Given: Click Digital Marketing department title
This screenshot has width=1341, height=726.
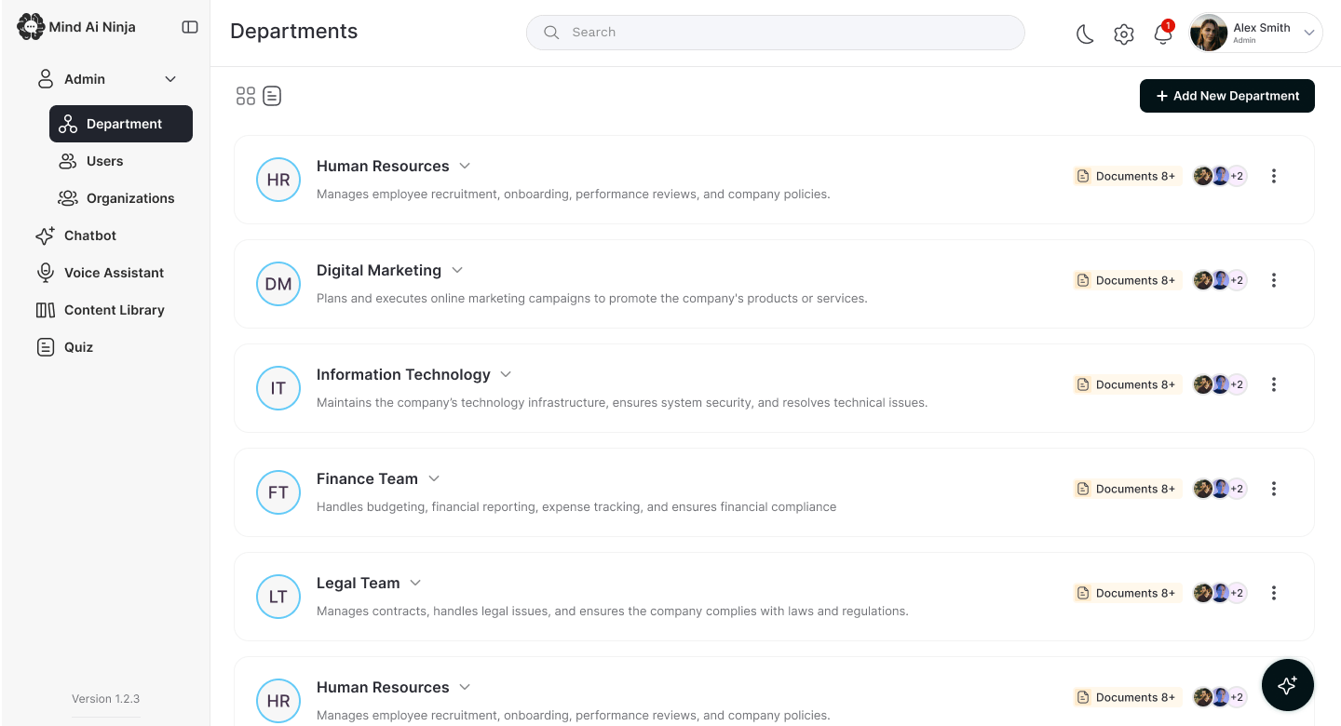Looking at the screenshot, I should click(x=379, y=270).
